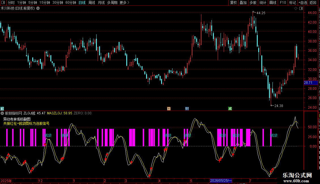320x184 pixels.
Task: Click the 2026/05/25/一 date marker
Action: pyautogui.click(x=221, y=181)
